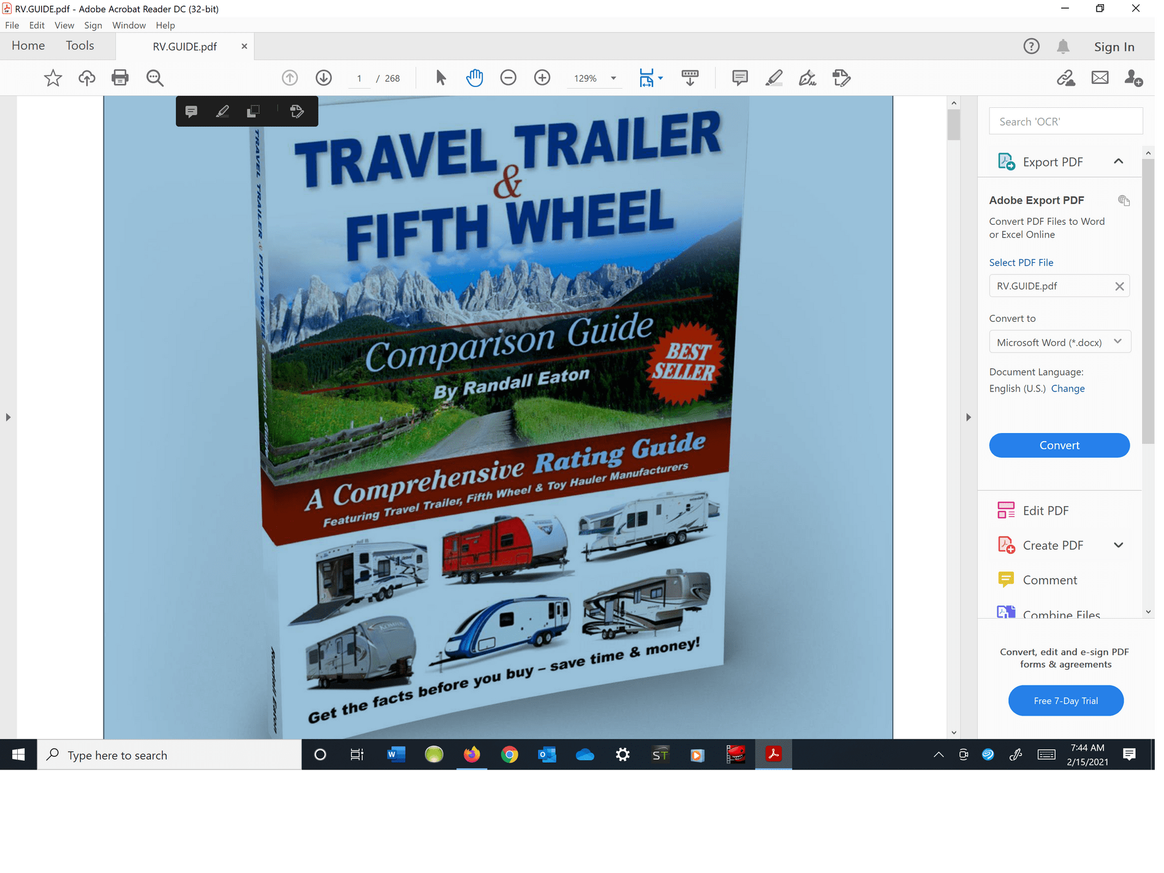Select the highlight text pen tool
Screen dimensions: 1164x873
click(774, 78)
